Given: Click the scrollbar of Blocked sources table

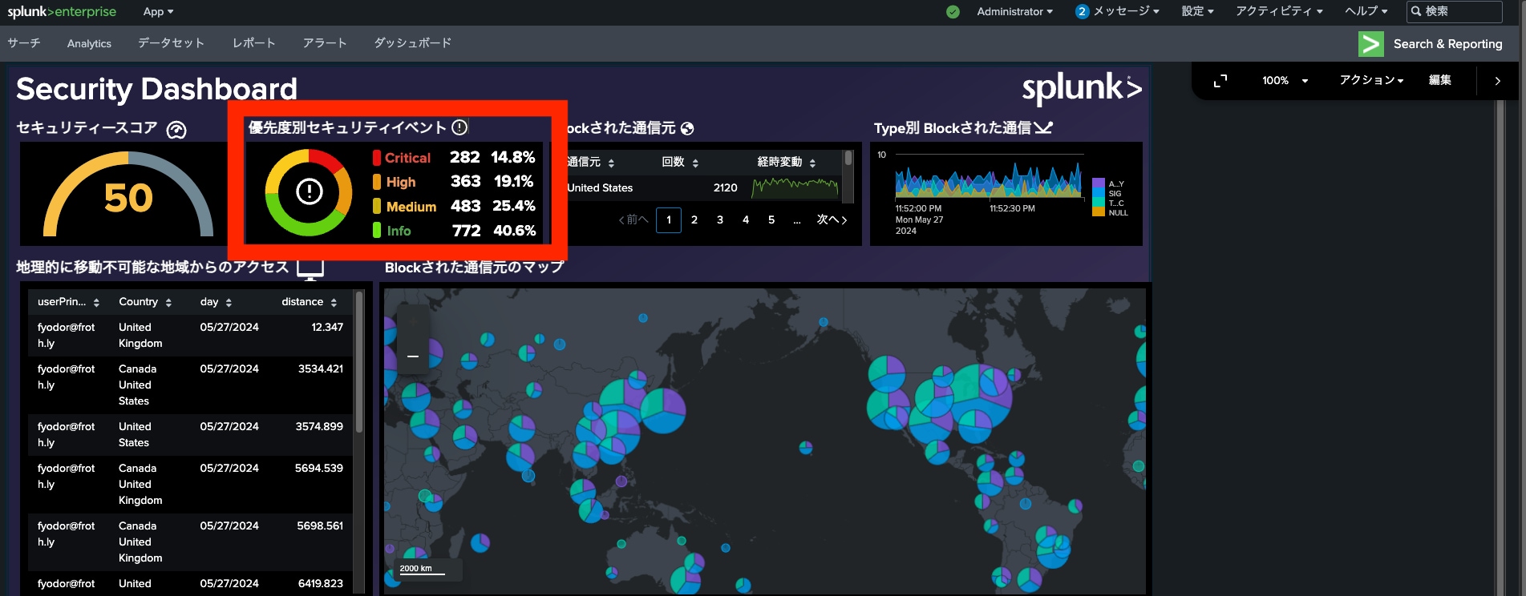Looking at the screenshot, I should coord(848,159).
